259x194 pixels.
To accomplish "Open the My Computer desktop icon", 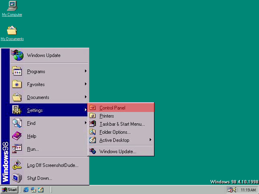I will tap(12, 7).
